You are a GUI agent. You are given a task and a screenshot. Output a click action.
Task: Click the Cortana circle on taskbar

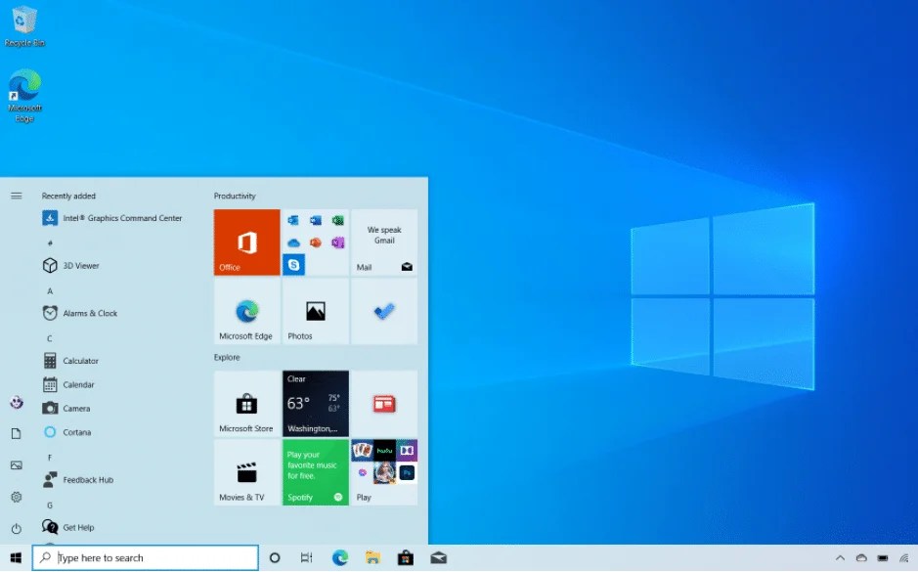pyautogui.click(x=275, y=558)
